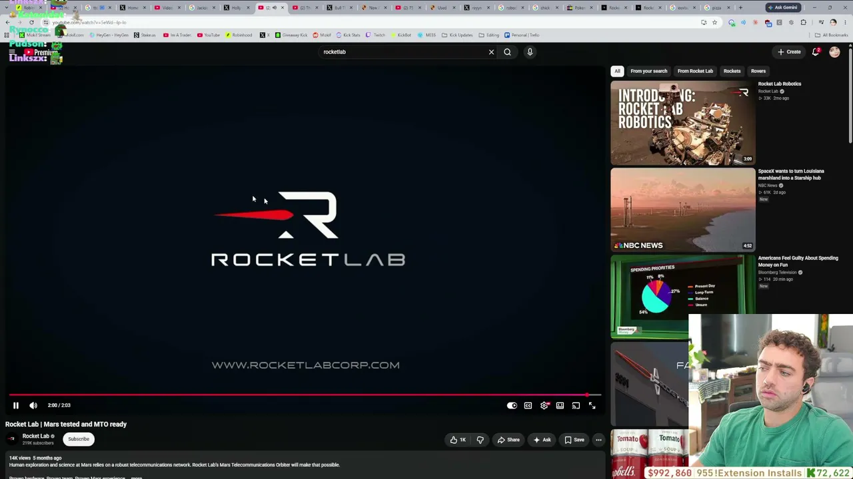
Task: Cast the video to a TV
Action: point(576,405)
